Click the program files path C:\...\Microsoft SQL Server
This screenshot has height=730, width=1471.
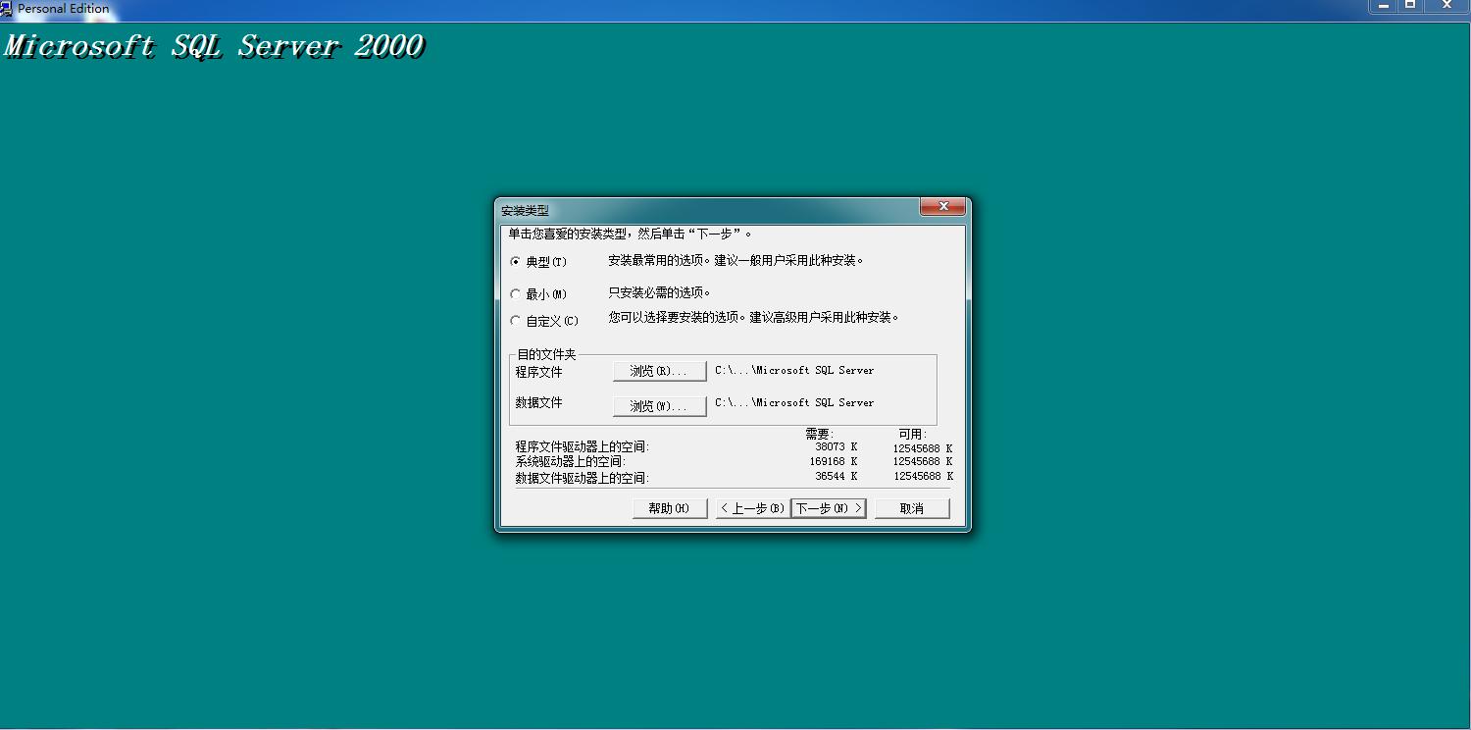[794, 370]
